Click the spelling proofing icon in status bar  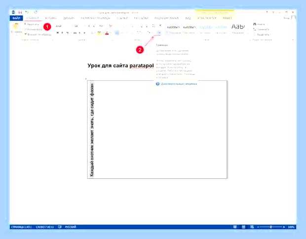pyautogui.click(x=60, y=227)
